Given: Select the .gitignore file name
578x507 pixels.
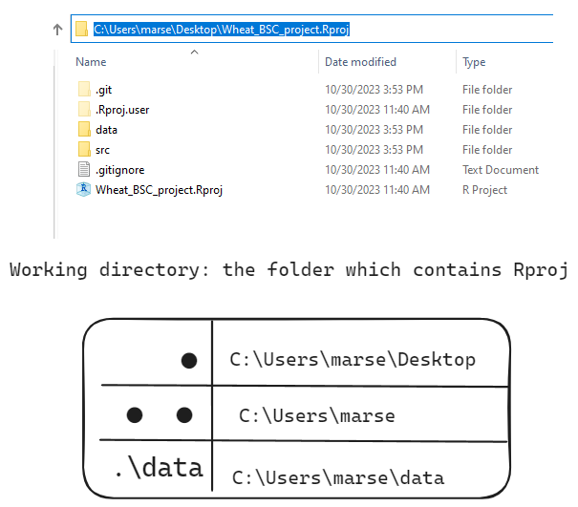Looking at the screenshot, I should (x=120, y=170).
